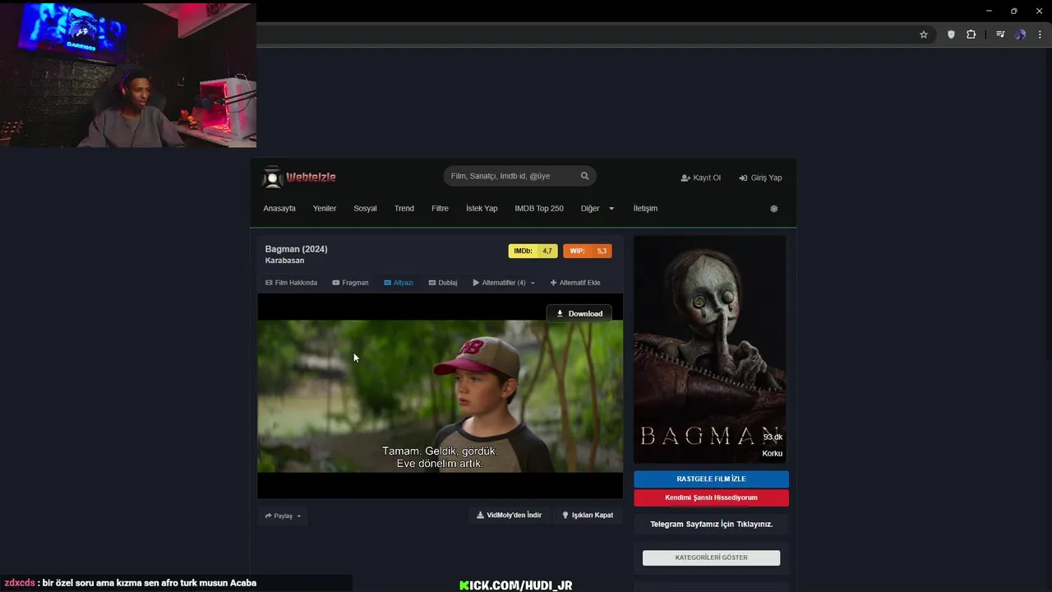1052x592 pixels.
Task: Open the browser media control icon
Action: [x=1000, y=35]
